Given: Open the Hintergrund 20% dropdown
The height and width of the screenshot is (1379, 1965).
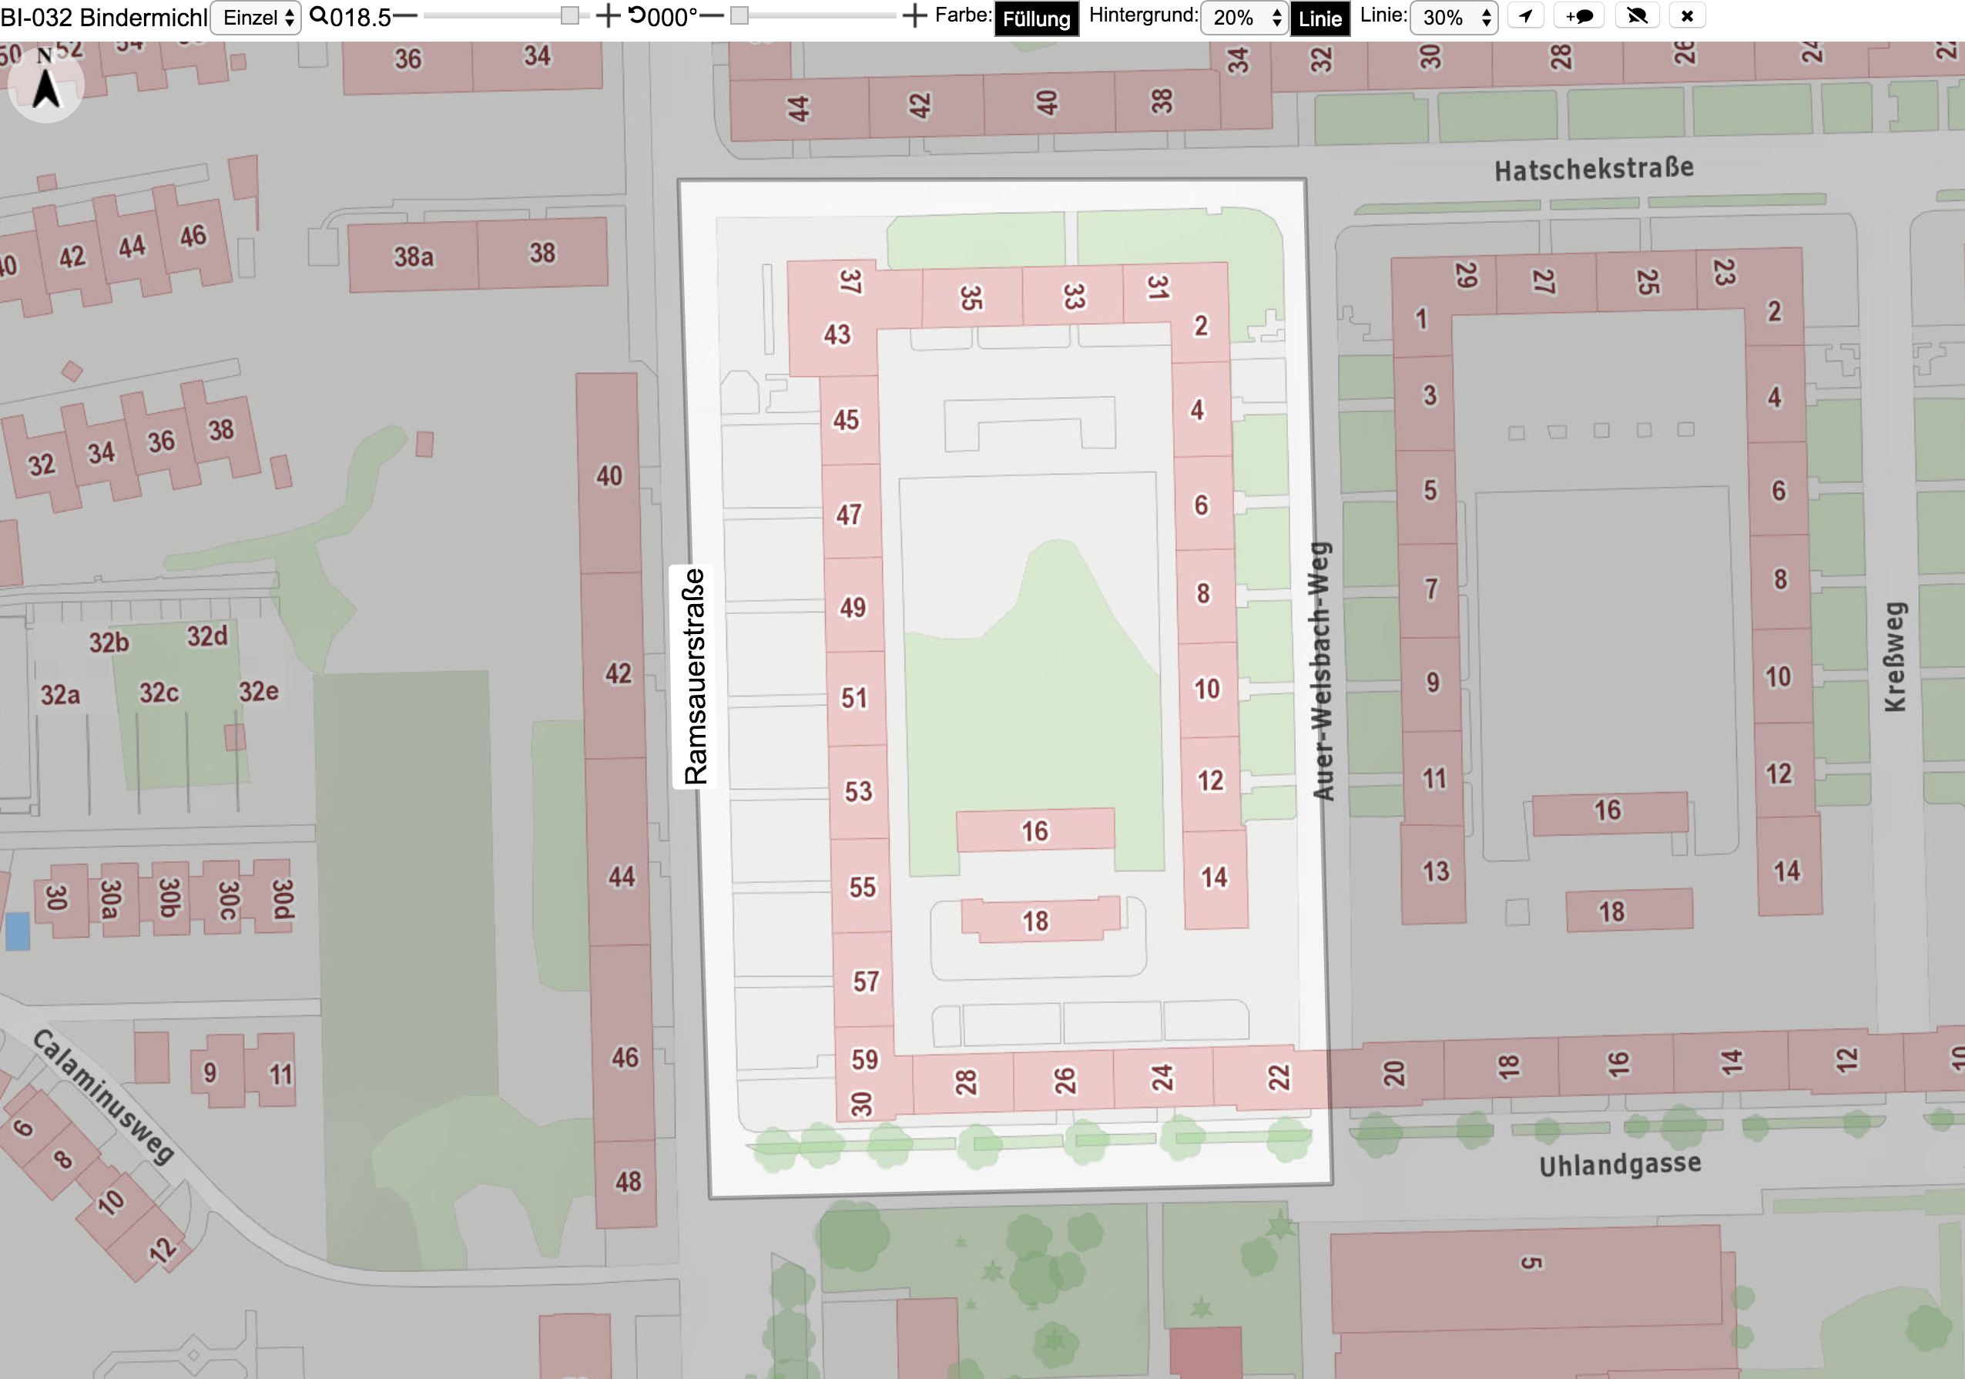Looking at the screenshot, I should tap(1243, 17).
